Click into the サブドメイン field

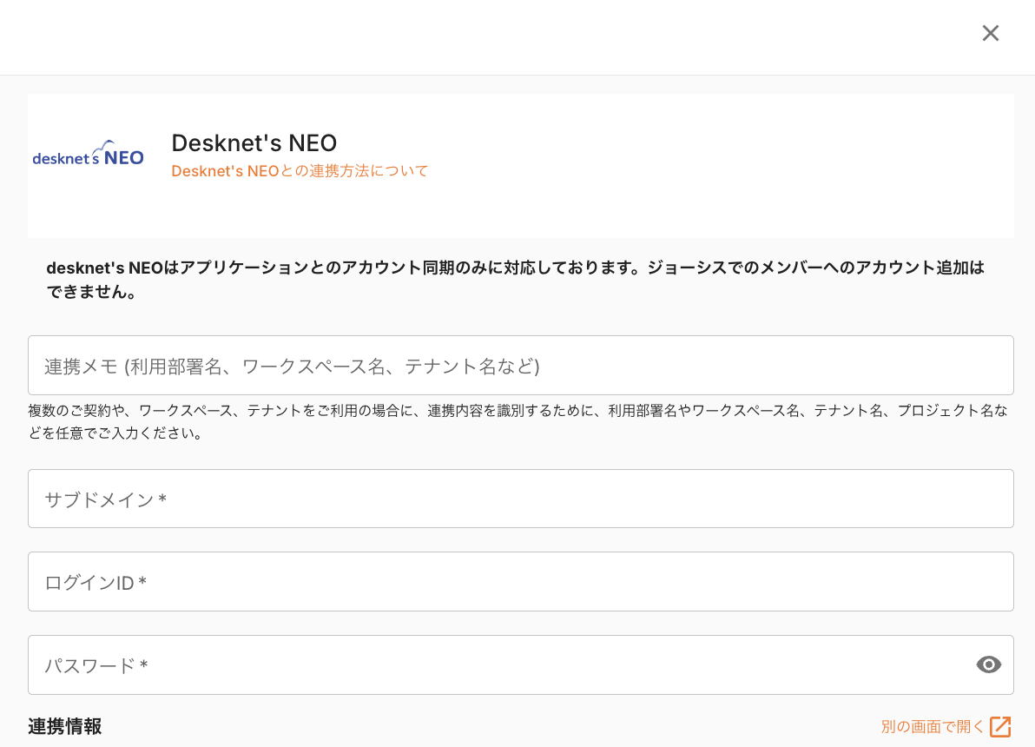tap(521, 499)
